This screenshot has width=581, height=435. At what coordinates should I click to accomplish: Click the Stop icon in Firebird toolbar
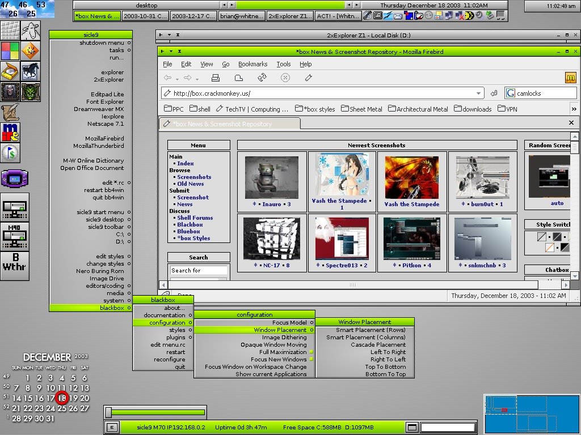(x=285, y=78)
